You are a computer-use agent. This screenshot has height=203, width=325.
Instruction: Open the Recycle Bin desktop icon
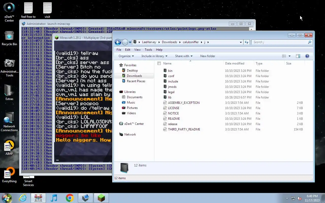[x=9, y=39]
